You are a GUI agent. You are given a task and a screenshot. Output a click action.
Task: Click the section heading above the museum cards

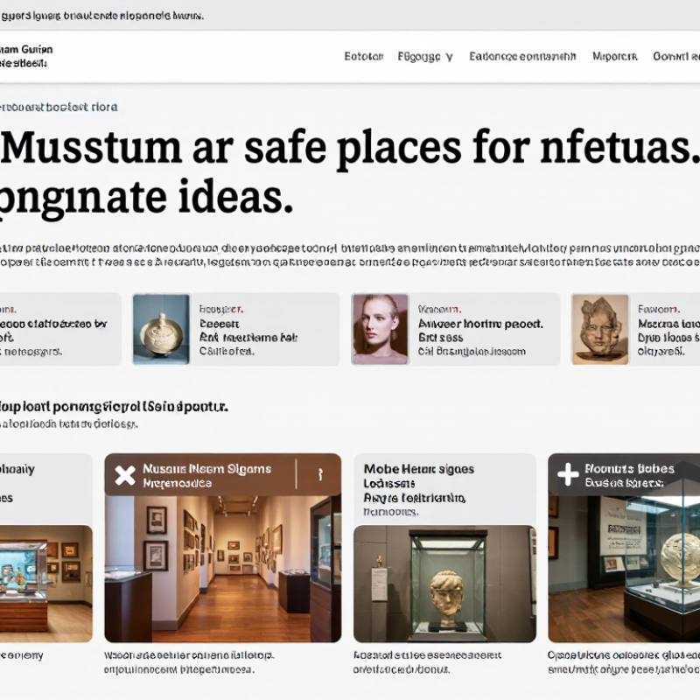pyautogui.click(x=114, y=407)
